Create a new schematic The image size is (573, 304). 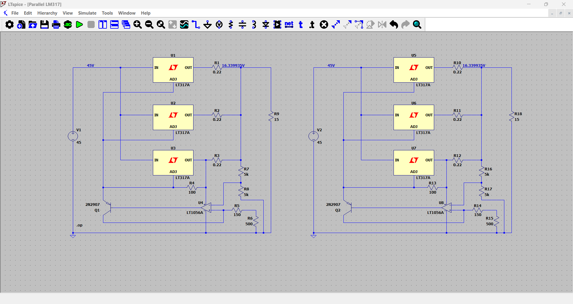pyautogui.click(x=21, y=24)
